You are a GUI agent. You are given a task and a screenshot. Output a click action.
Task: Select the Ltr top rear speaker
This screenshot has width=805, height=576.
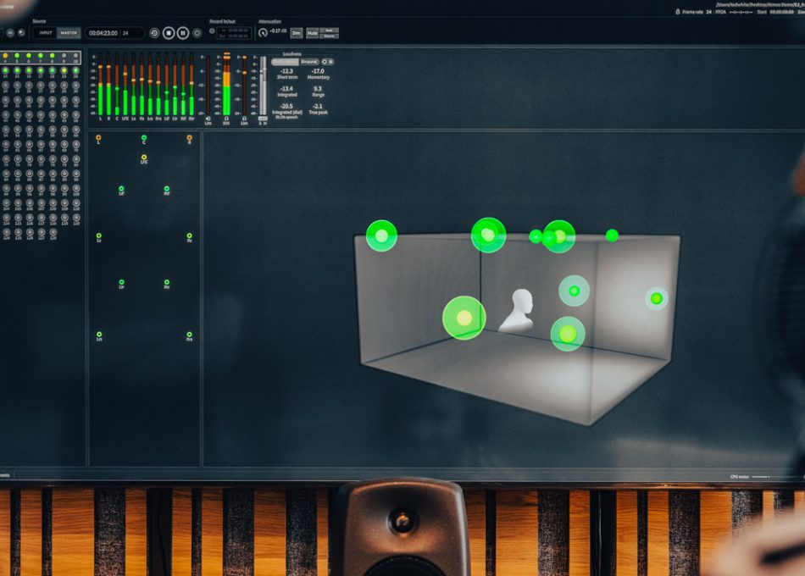[x=121, y=283]
